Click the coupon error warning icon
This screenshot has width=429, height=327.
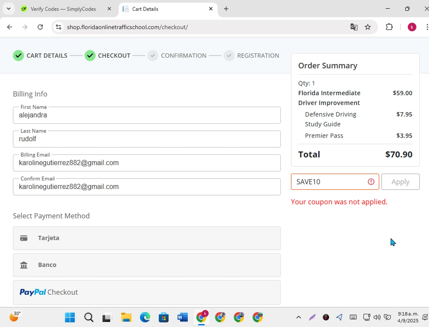pos(371,182)
